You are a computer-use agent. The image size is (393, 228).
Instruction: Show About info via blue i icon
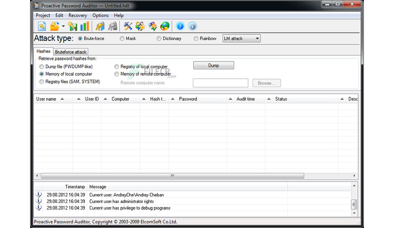pos(192,26)
